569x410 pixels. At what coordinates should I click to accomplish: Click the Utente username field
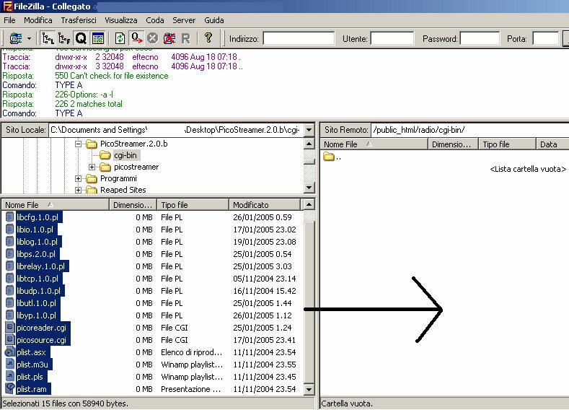[392, 38]
